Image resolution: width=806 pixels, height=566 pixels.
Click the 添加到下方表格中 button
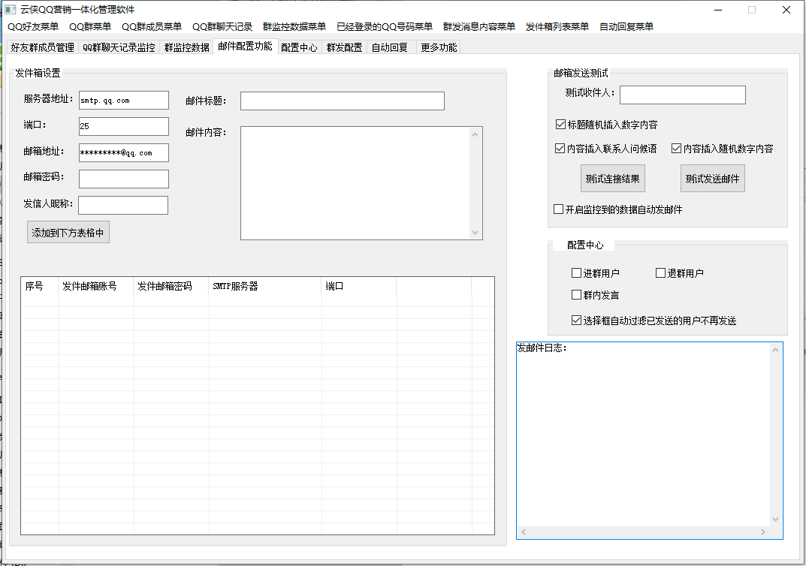click(68, 233)
